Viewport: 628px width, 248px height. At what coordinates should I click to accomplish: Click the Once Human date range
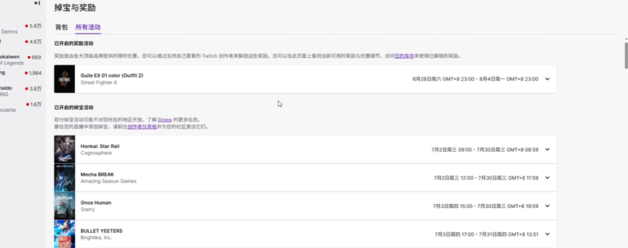tap(486, 206)
